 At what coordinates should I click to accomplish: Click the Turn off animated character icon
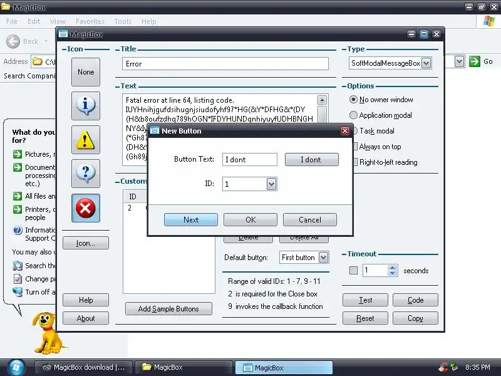(18, 292)
